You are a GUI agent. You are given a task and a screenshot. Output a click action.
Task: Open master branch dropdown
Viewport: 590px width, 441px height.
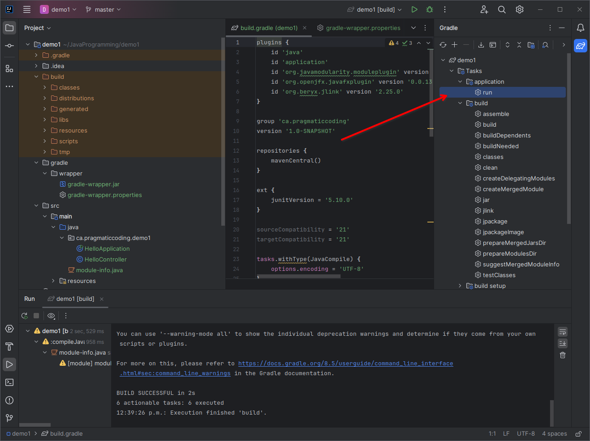pyautogui.click(x=103, y=9)
